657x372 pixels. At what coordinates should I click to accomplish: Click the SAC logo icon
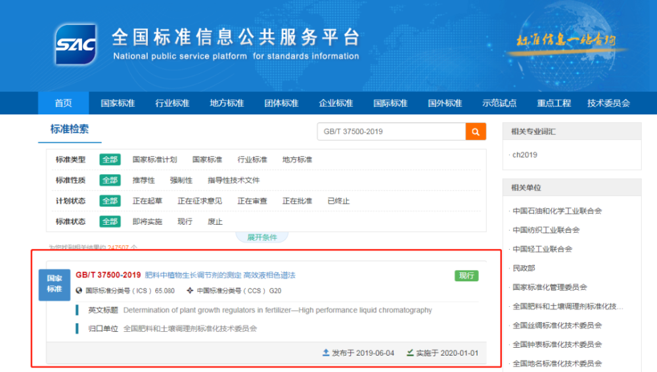(76, 45)
